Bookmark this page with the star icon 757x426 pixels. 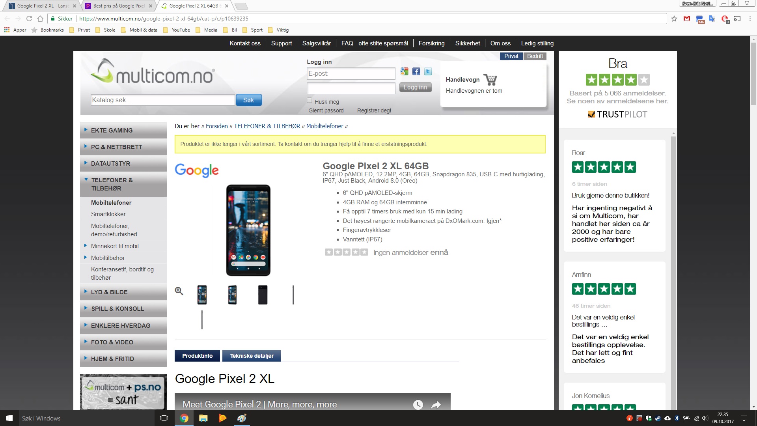[674, 19]
